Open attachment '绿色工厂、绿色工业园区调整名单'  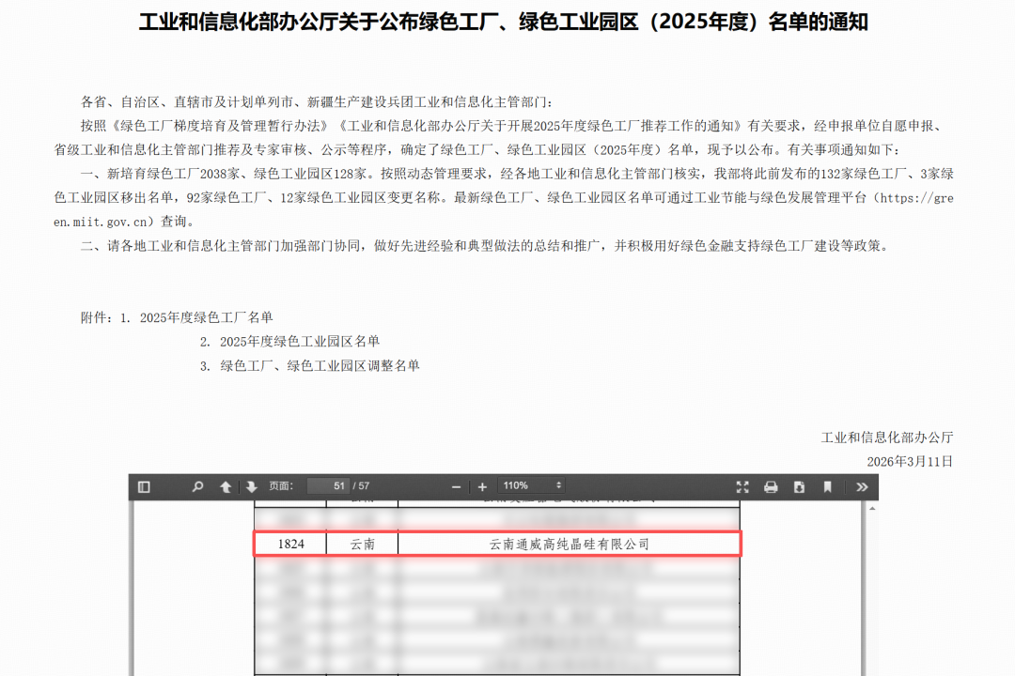(320, 365)
